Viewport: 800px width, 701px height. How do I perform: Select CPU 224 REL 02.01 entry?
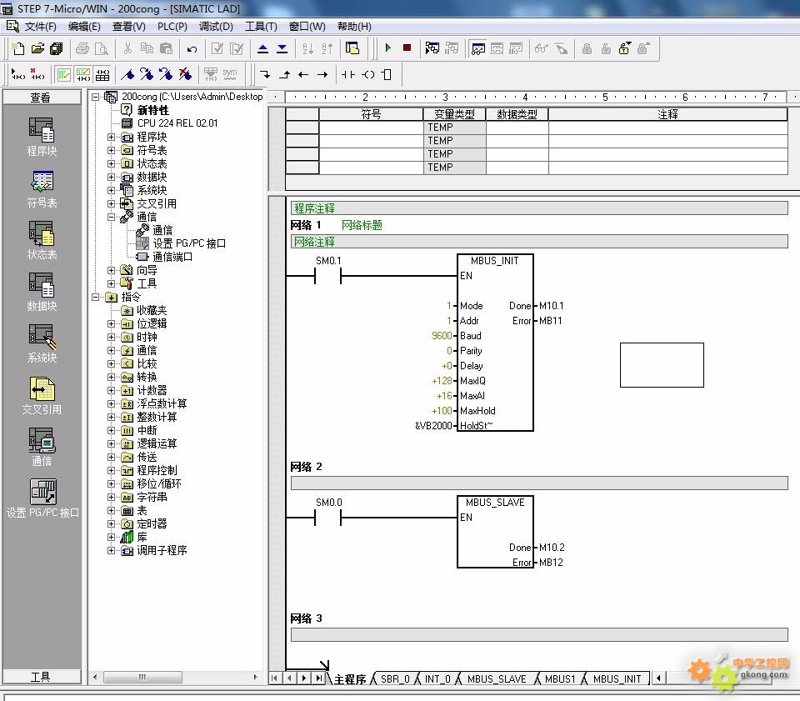point(177,123)
